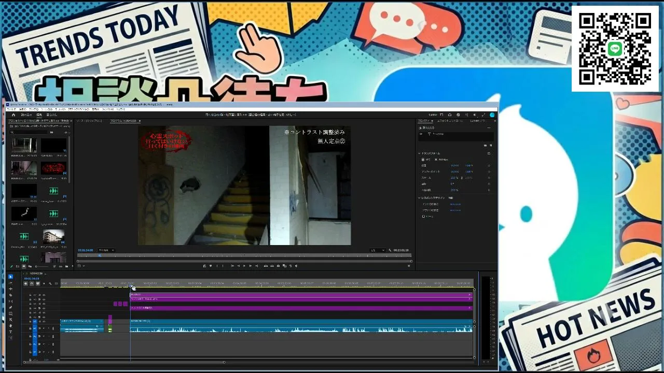Image resolution: width=664 pixels, height=373 pixels.
Task: Click the timeline current timecode
Action: click(x=32, y=278)
